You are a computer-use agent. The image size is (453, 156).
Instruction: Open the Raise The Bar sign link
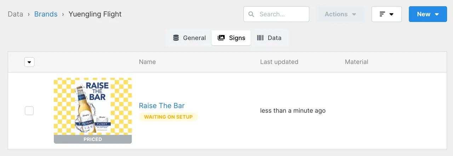click(x=162, y=105)
